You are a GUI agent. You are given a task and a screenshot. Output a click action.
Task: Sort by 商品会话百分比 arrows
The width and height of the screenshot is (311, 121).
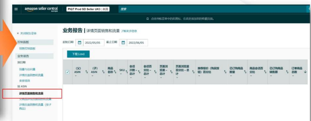[265, 72]
